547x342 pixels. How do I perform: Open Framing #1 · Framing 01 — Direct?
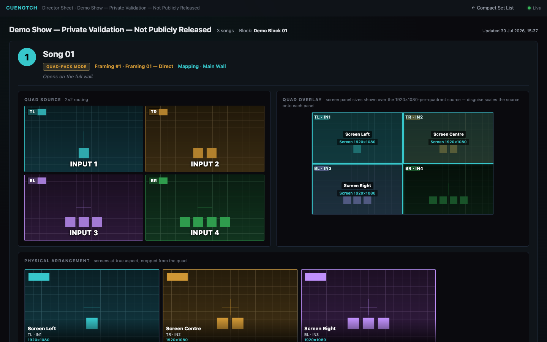pyautogui.click(x=134, y=66)
